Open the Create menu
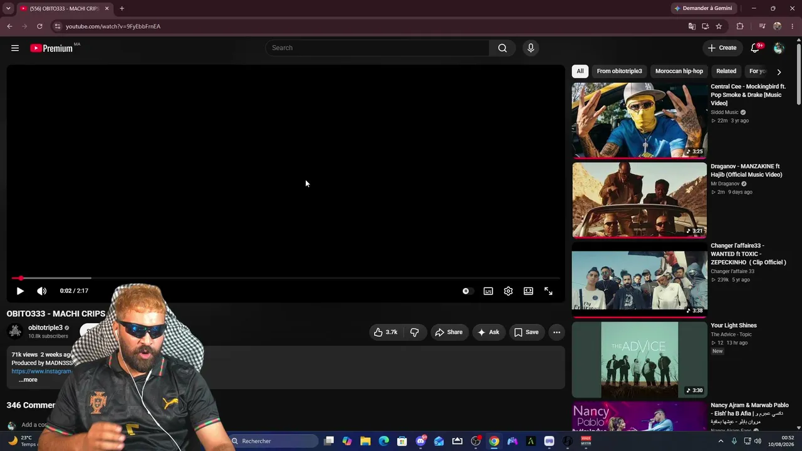Screen dimensions: 802x451 click(722, 48)
